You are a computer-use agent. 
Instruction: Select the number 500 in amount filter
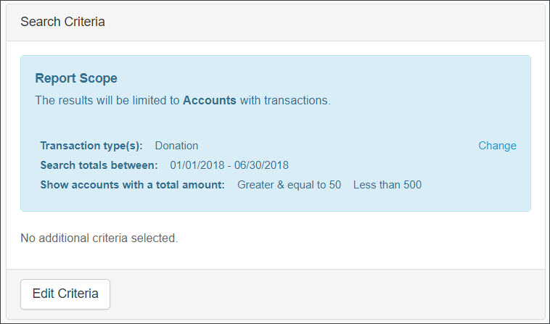412,185
